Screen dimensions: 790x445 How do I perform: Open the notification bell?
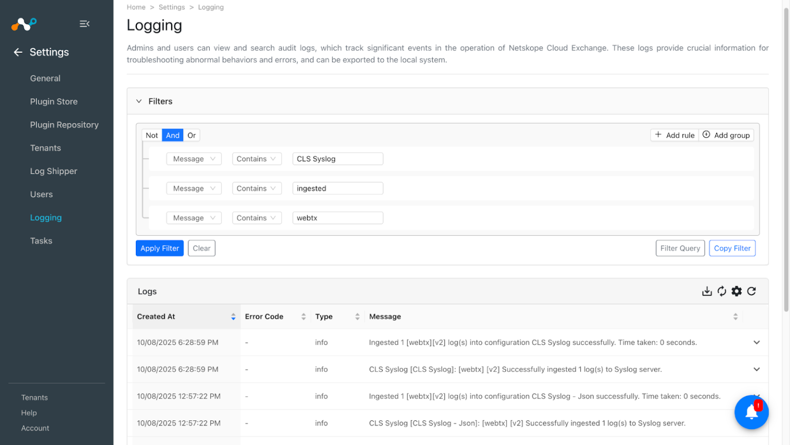(751, 412)
